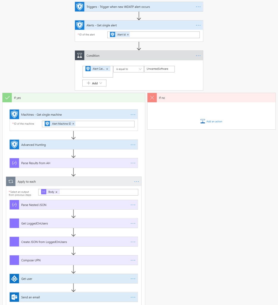Click the If yes checkmark icon
The height and width of the screenshot is (305, 278).
7,98
